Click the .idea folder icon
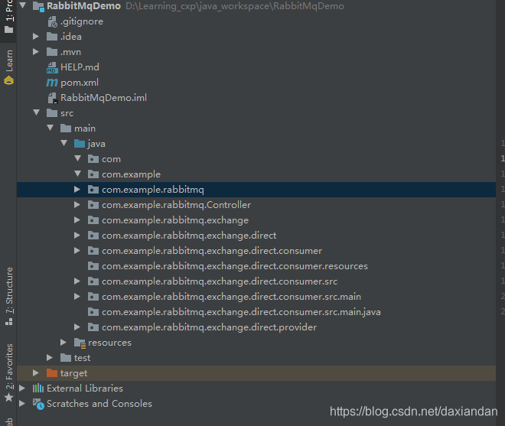505x426 pixels. coord(52,37)
